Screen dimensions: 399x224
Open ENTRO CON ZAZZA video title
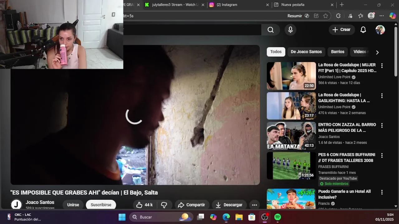pos(347,128)
